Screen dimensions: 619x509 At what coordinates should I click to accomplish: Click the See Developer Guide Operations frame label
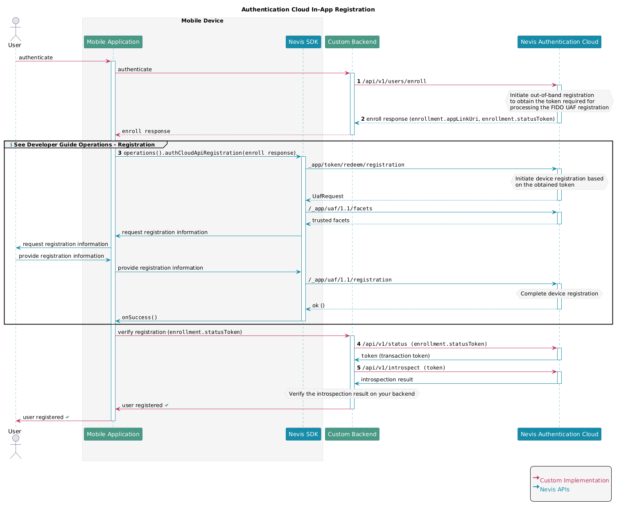84,144
